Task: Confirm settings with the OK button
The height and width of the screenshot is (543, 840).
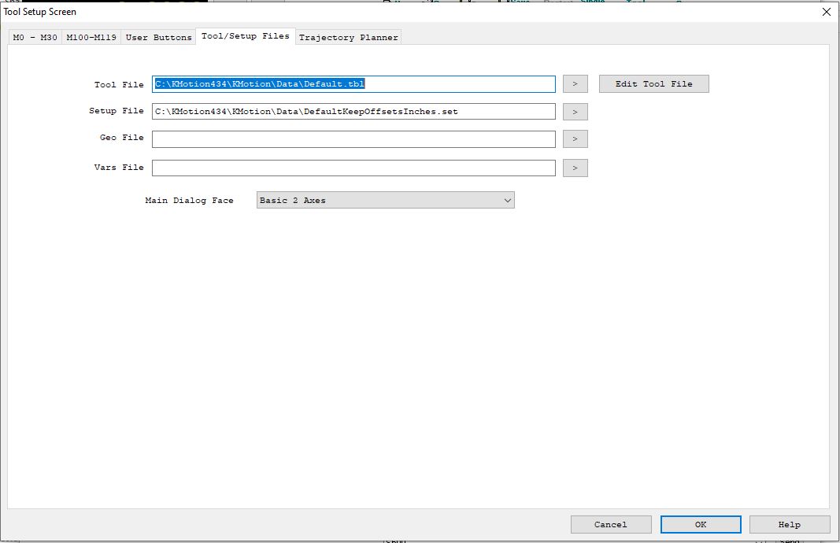Action: coord(700,524)
